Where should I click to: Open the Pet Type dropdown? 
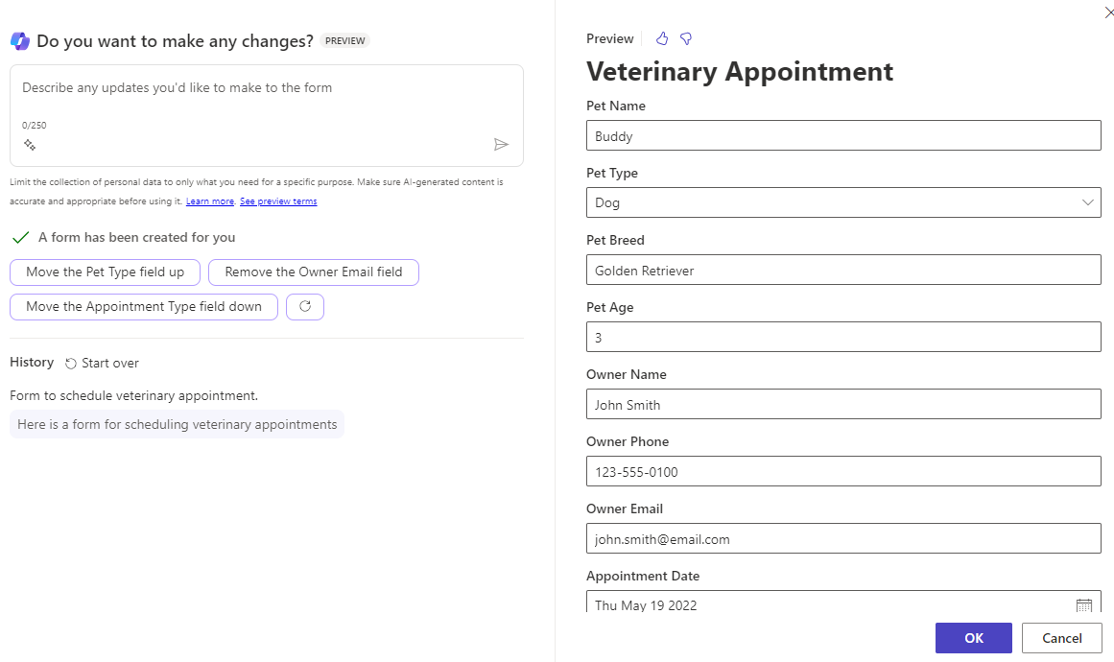pos(1086,202)
